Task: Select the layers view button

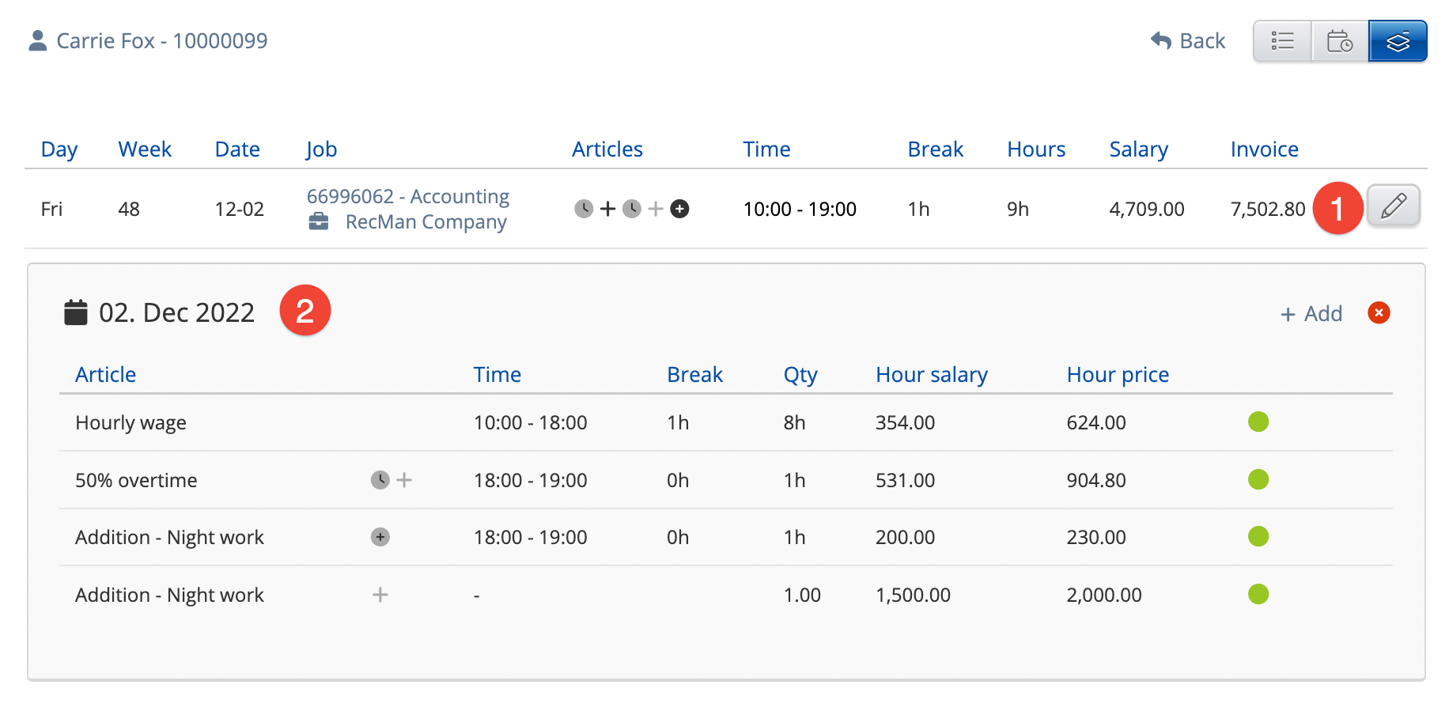Action: (x=1398, y=41)
